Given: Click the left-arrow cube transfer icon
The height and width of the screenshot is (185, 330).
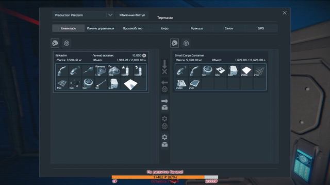Looking at the screenshot, I should (164, 86).
